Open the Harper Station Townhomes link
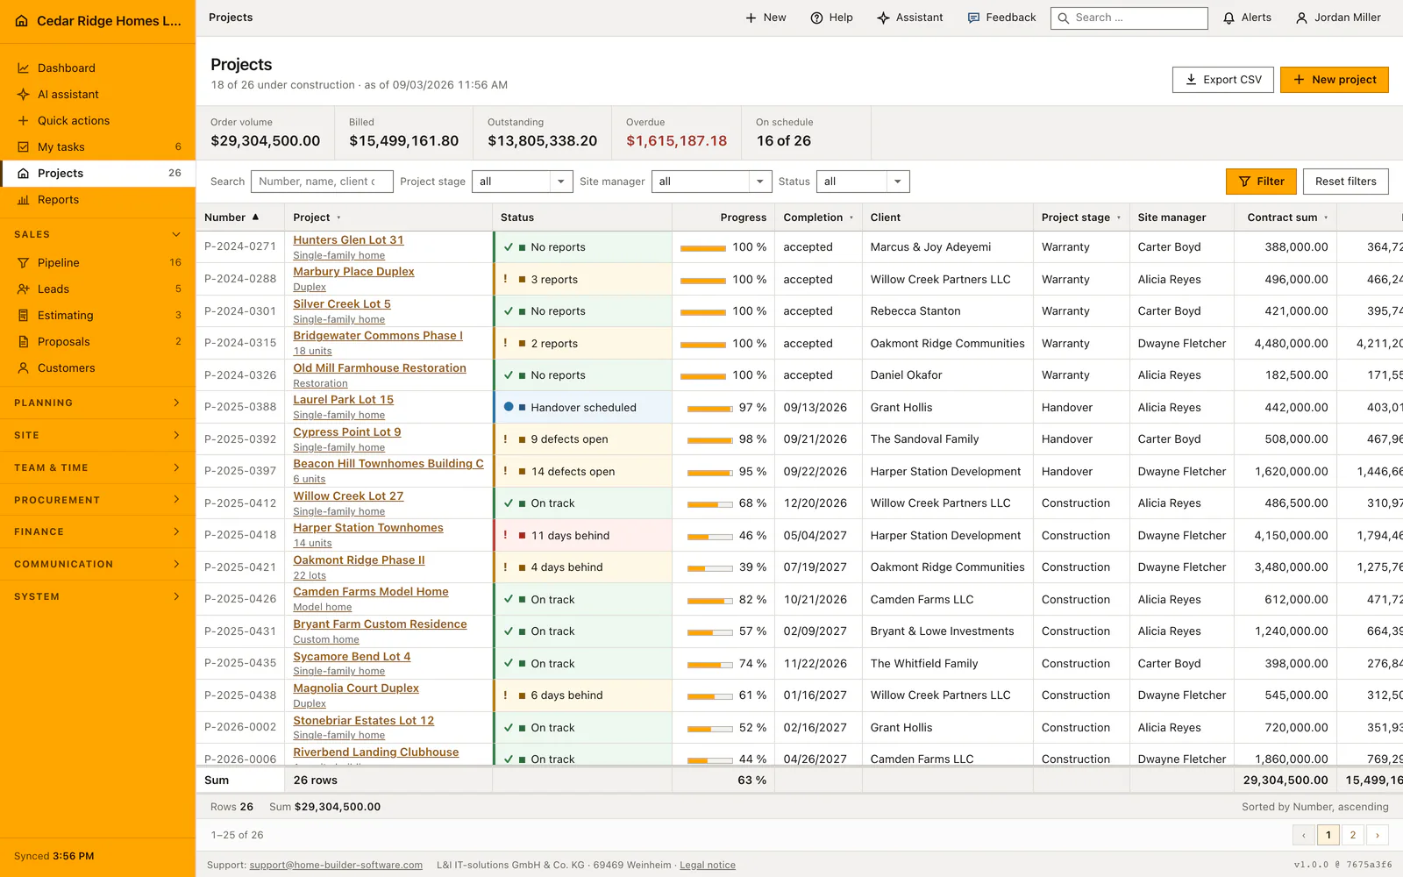This screenshot has width=1403, height=877. pos(368,528)
